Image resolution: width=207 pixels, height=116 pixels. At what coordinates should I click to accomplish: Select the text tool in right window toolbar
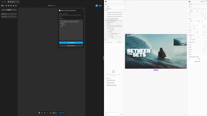tap(125, 12)
